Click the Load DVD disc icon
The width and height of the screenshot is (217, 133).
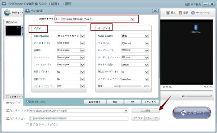[7, 13]
